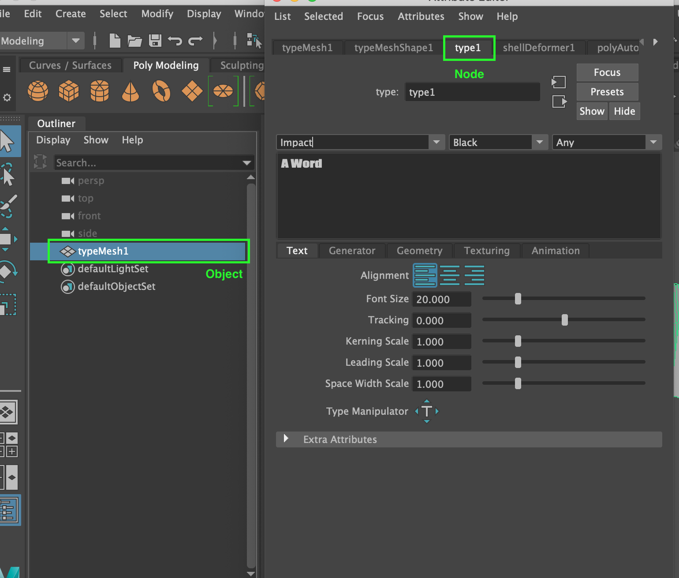Set text alignment to right
This screenshot has width=679, height=578.
click(474, 275)
